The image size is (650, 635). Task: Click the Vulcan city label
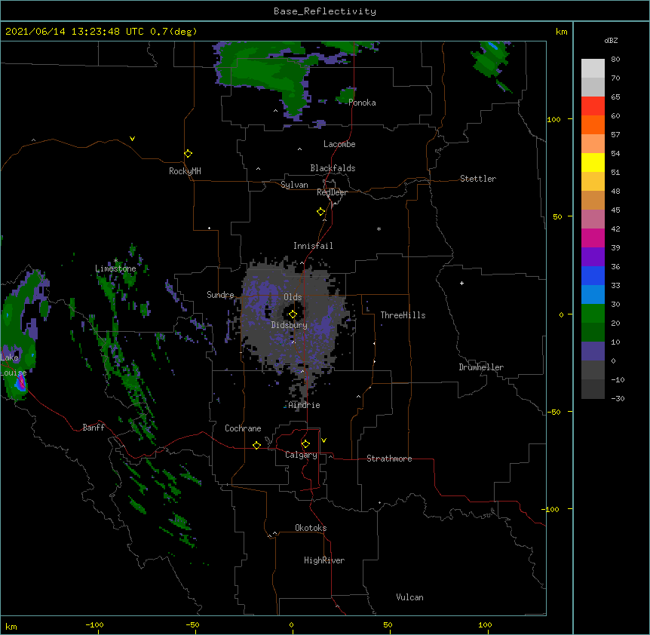tap(409, 597)
